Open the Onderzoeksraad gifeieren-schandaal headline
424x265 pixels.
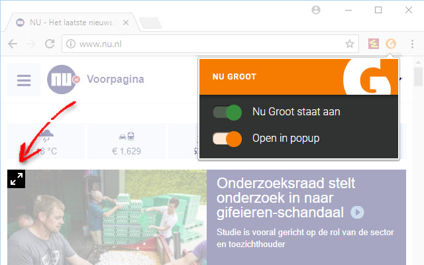[286, 198]
